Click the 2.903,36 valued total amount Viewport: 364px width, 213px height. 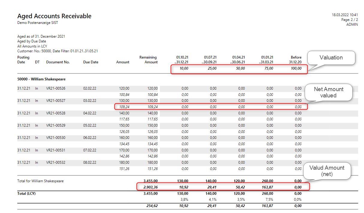(x=149, y=187)
